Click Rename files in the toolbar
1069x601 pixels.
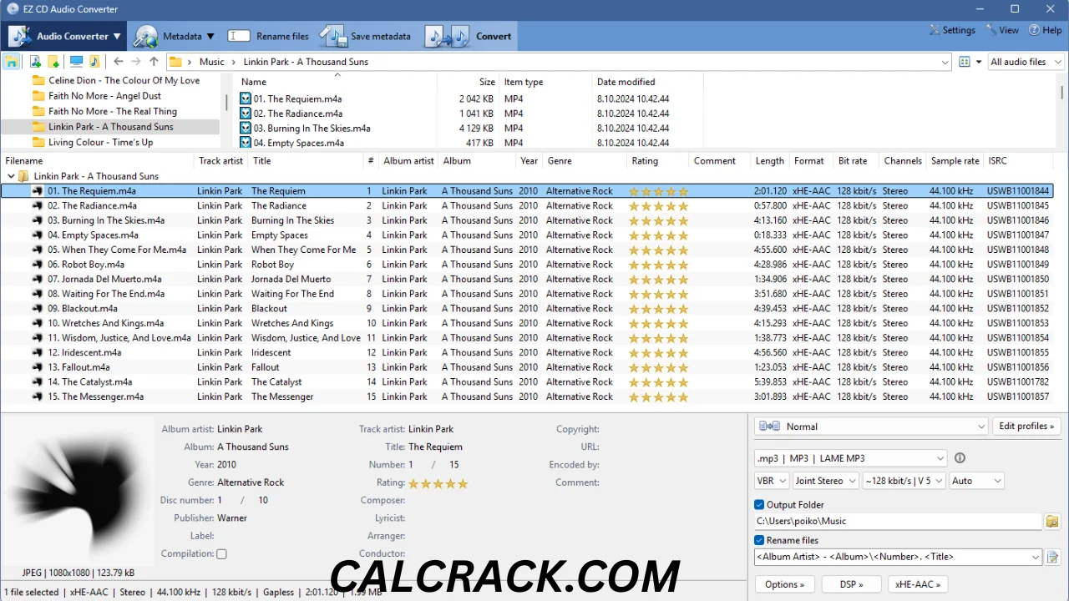[x=269, y=36]
